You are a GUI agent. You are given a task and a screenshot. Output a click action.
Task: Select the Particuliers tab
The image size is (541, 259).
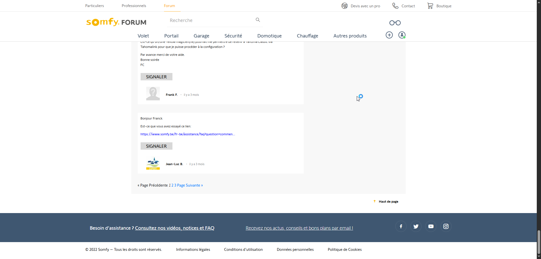pyautogui.click(x=94, y=6)
